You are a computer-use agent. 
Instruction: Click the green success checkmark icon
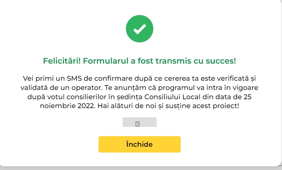(x=139, y=30)
